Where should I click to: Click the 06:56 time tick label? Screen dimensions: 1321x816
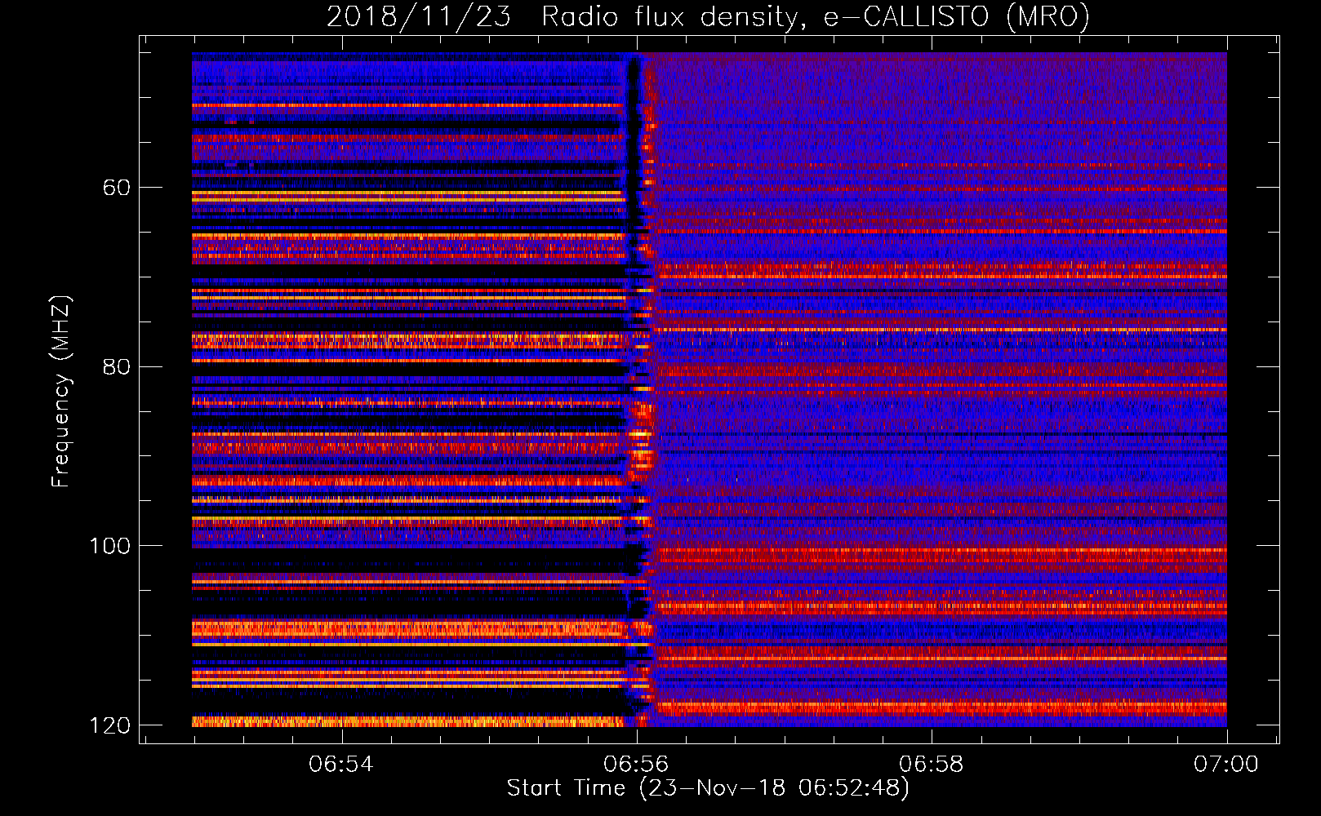click(635, 764)
